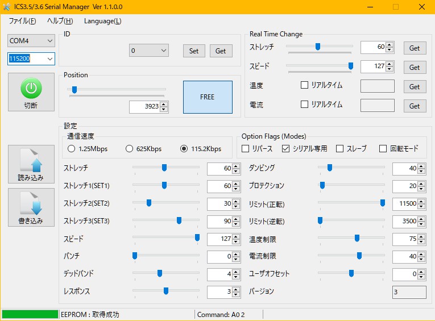Viewport: 435px width, 321px height.
Task: Click the リミット(正転) value field 11500
Action: [x=405, y=204]
